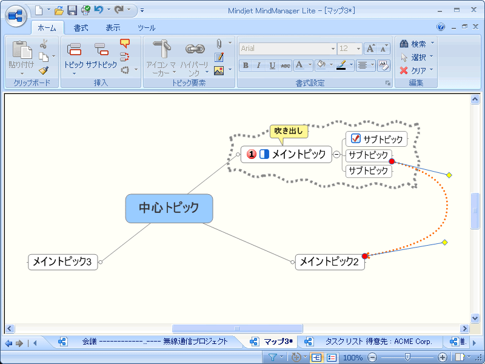This screenshot has height=364, width=485.
Task: Open the fill color dropdown arrow
Action: [331, 66]
